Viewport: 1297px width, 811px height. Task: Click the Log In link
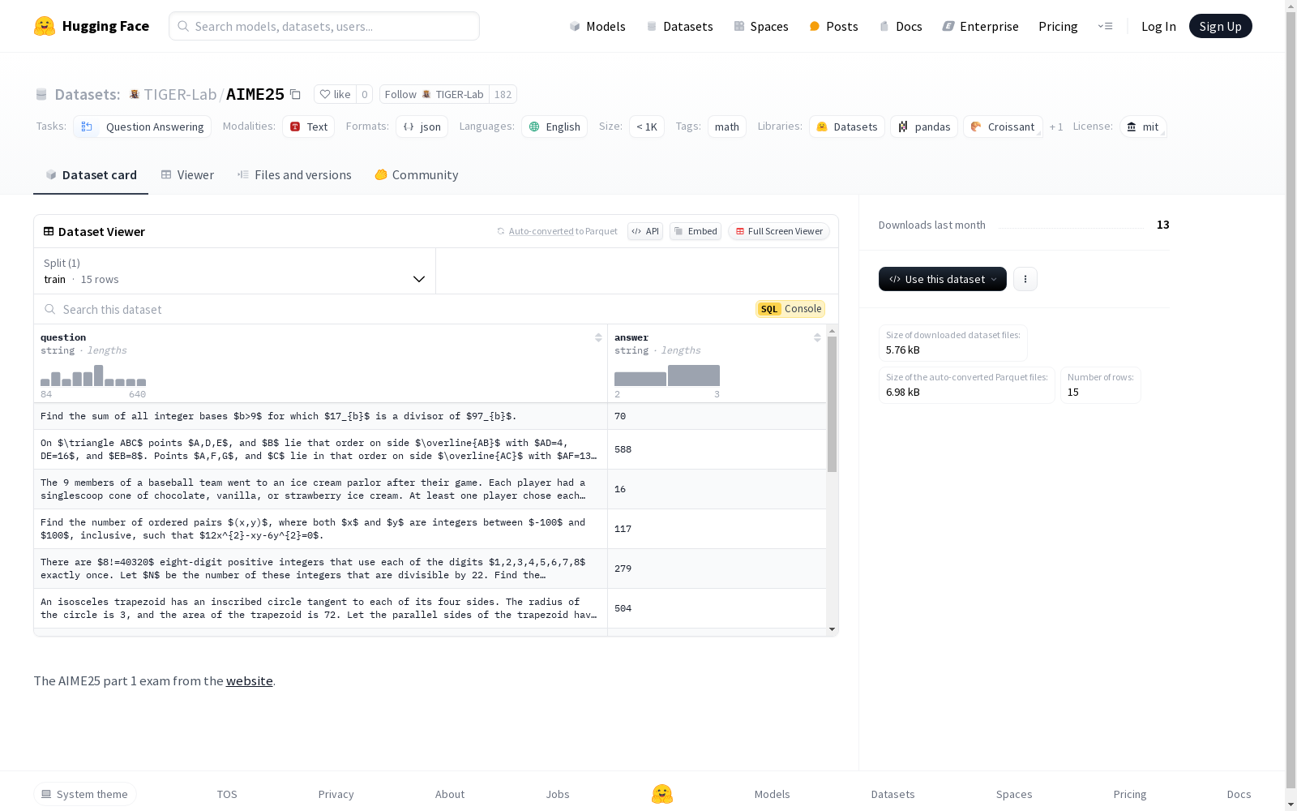point(1158,26)
